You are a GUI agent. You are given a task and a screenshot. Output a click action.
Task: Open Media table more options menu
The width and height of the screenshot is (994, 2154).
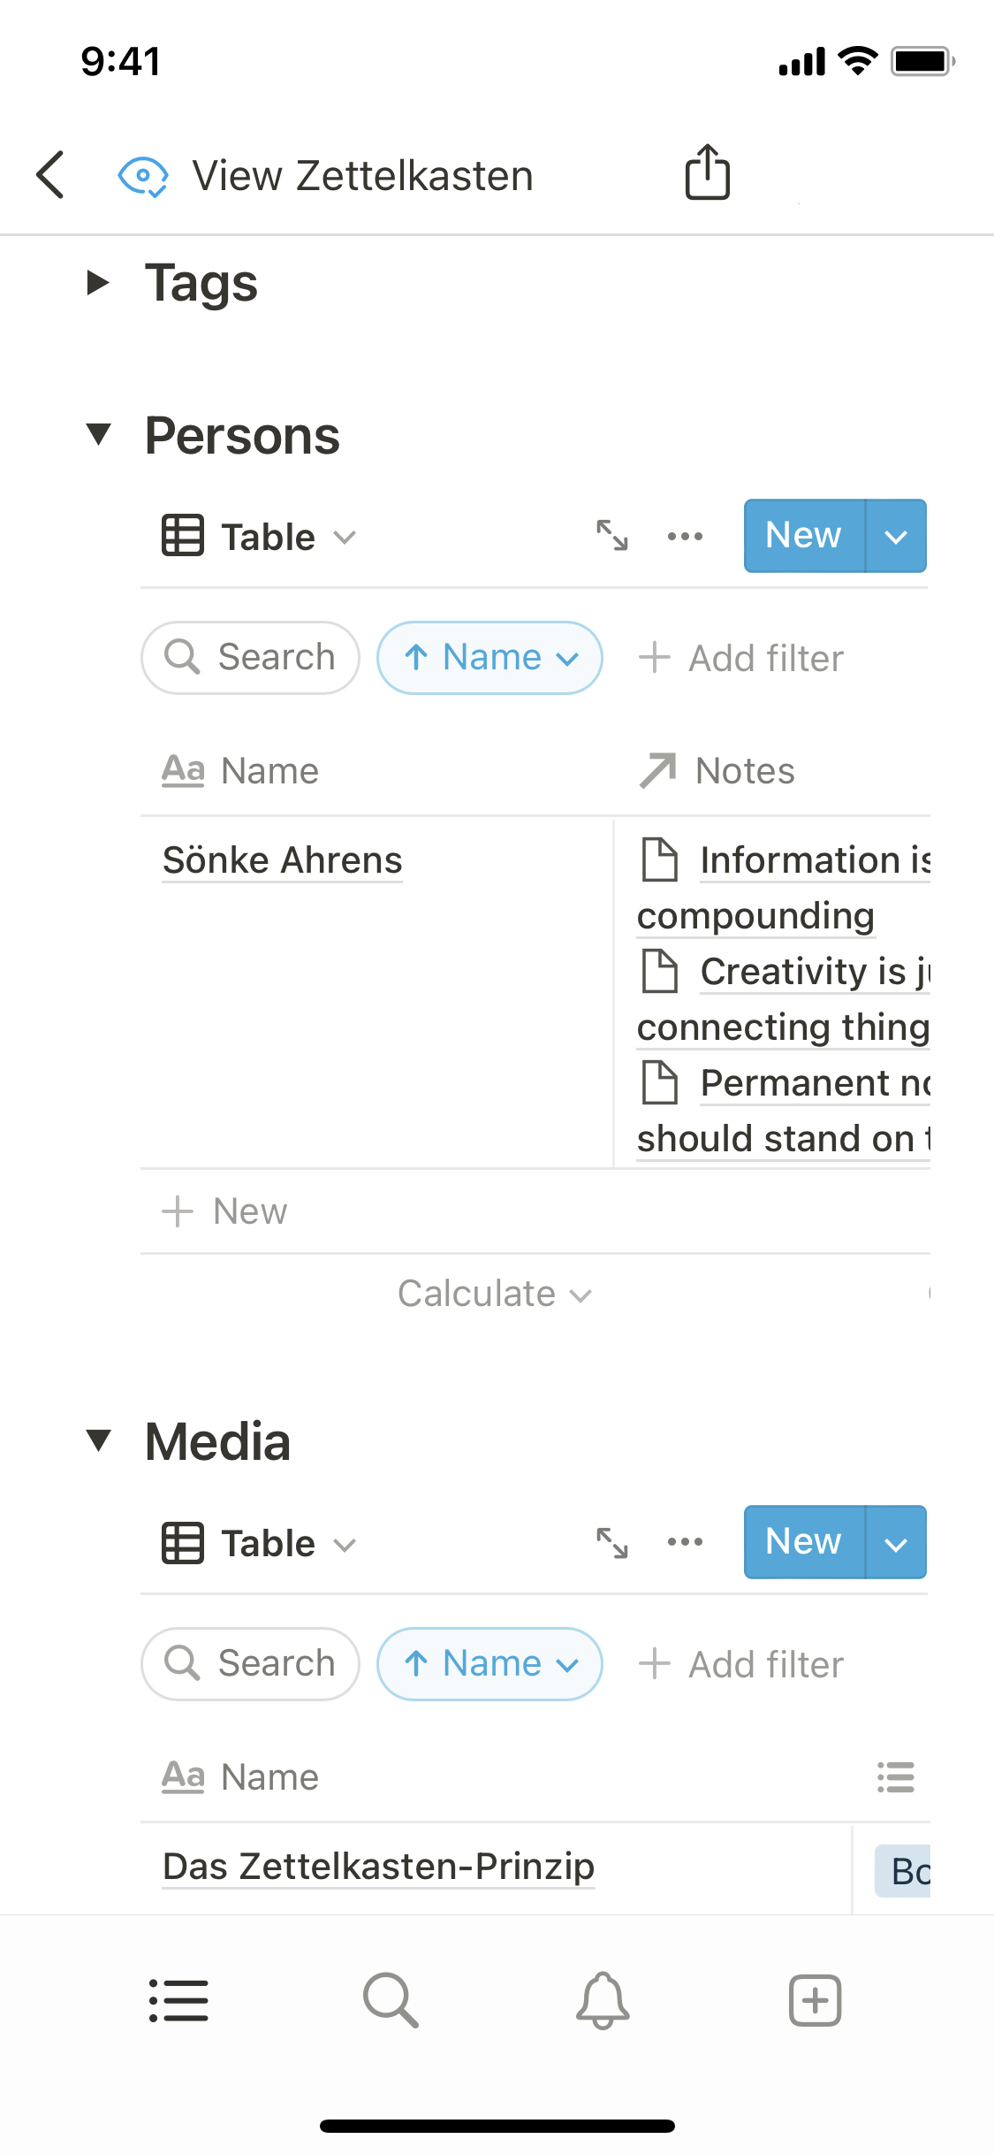tap(685, 1542)
